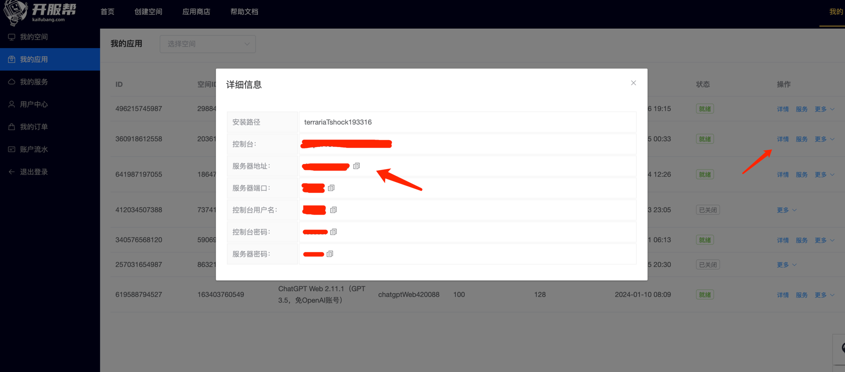Open 账户流水 in sidebar
The width and height of the screenshot is (845, 372).
coord(50,149)
